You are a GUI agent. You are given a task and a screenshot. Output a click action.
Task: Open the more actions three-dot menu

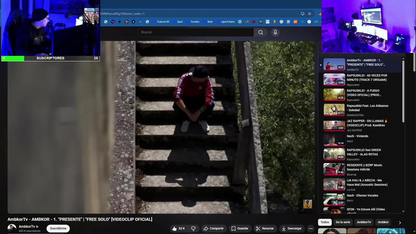coord(311,228)
